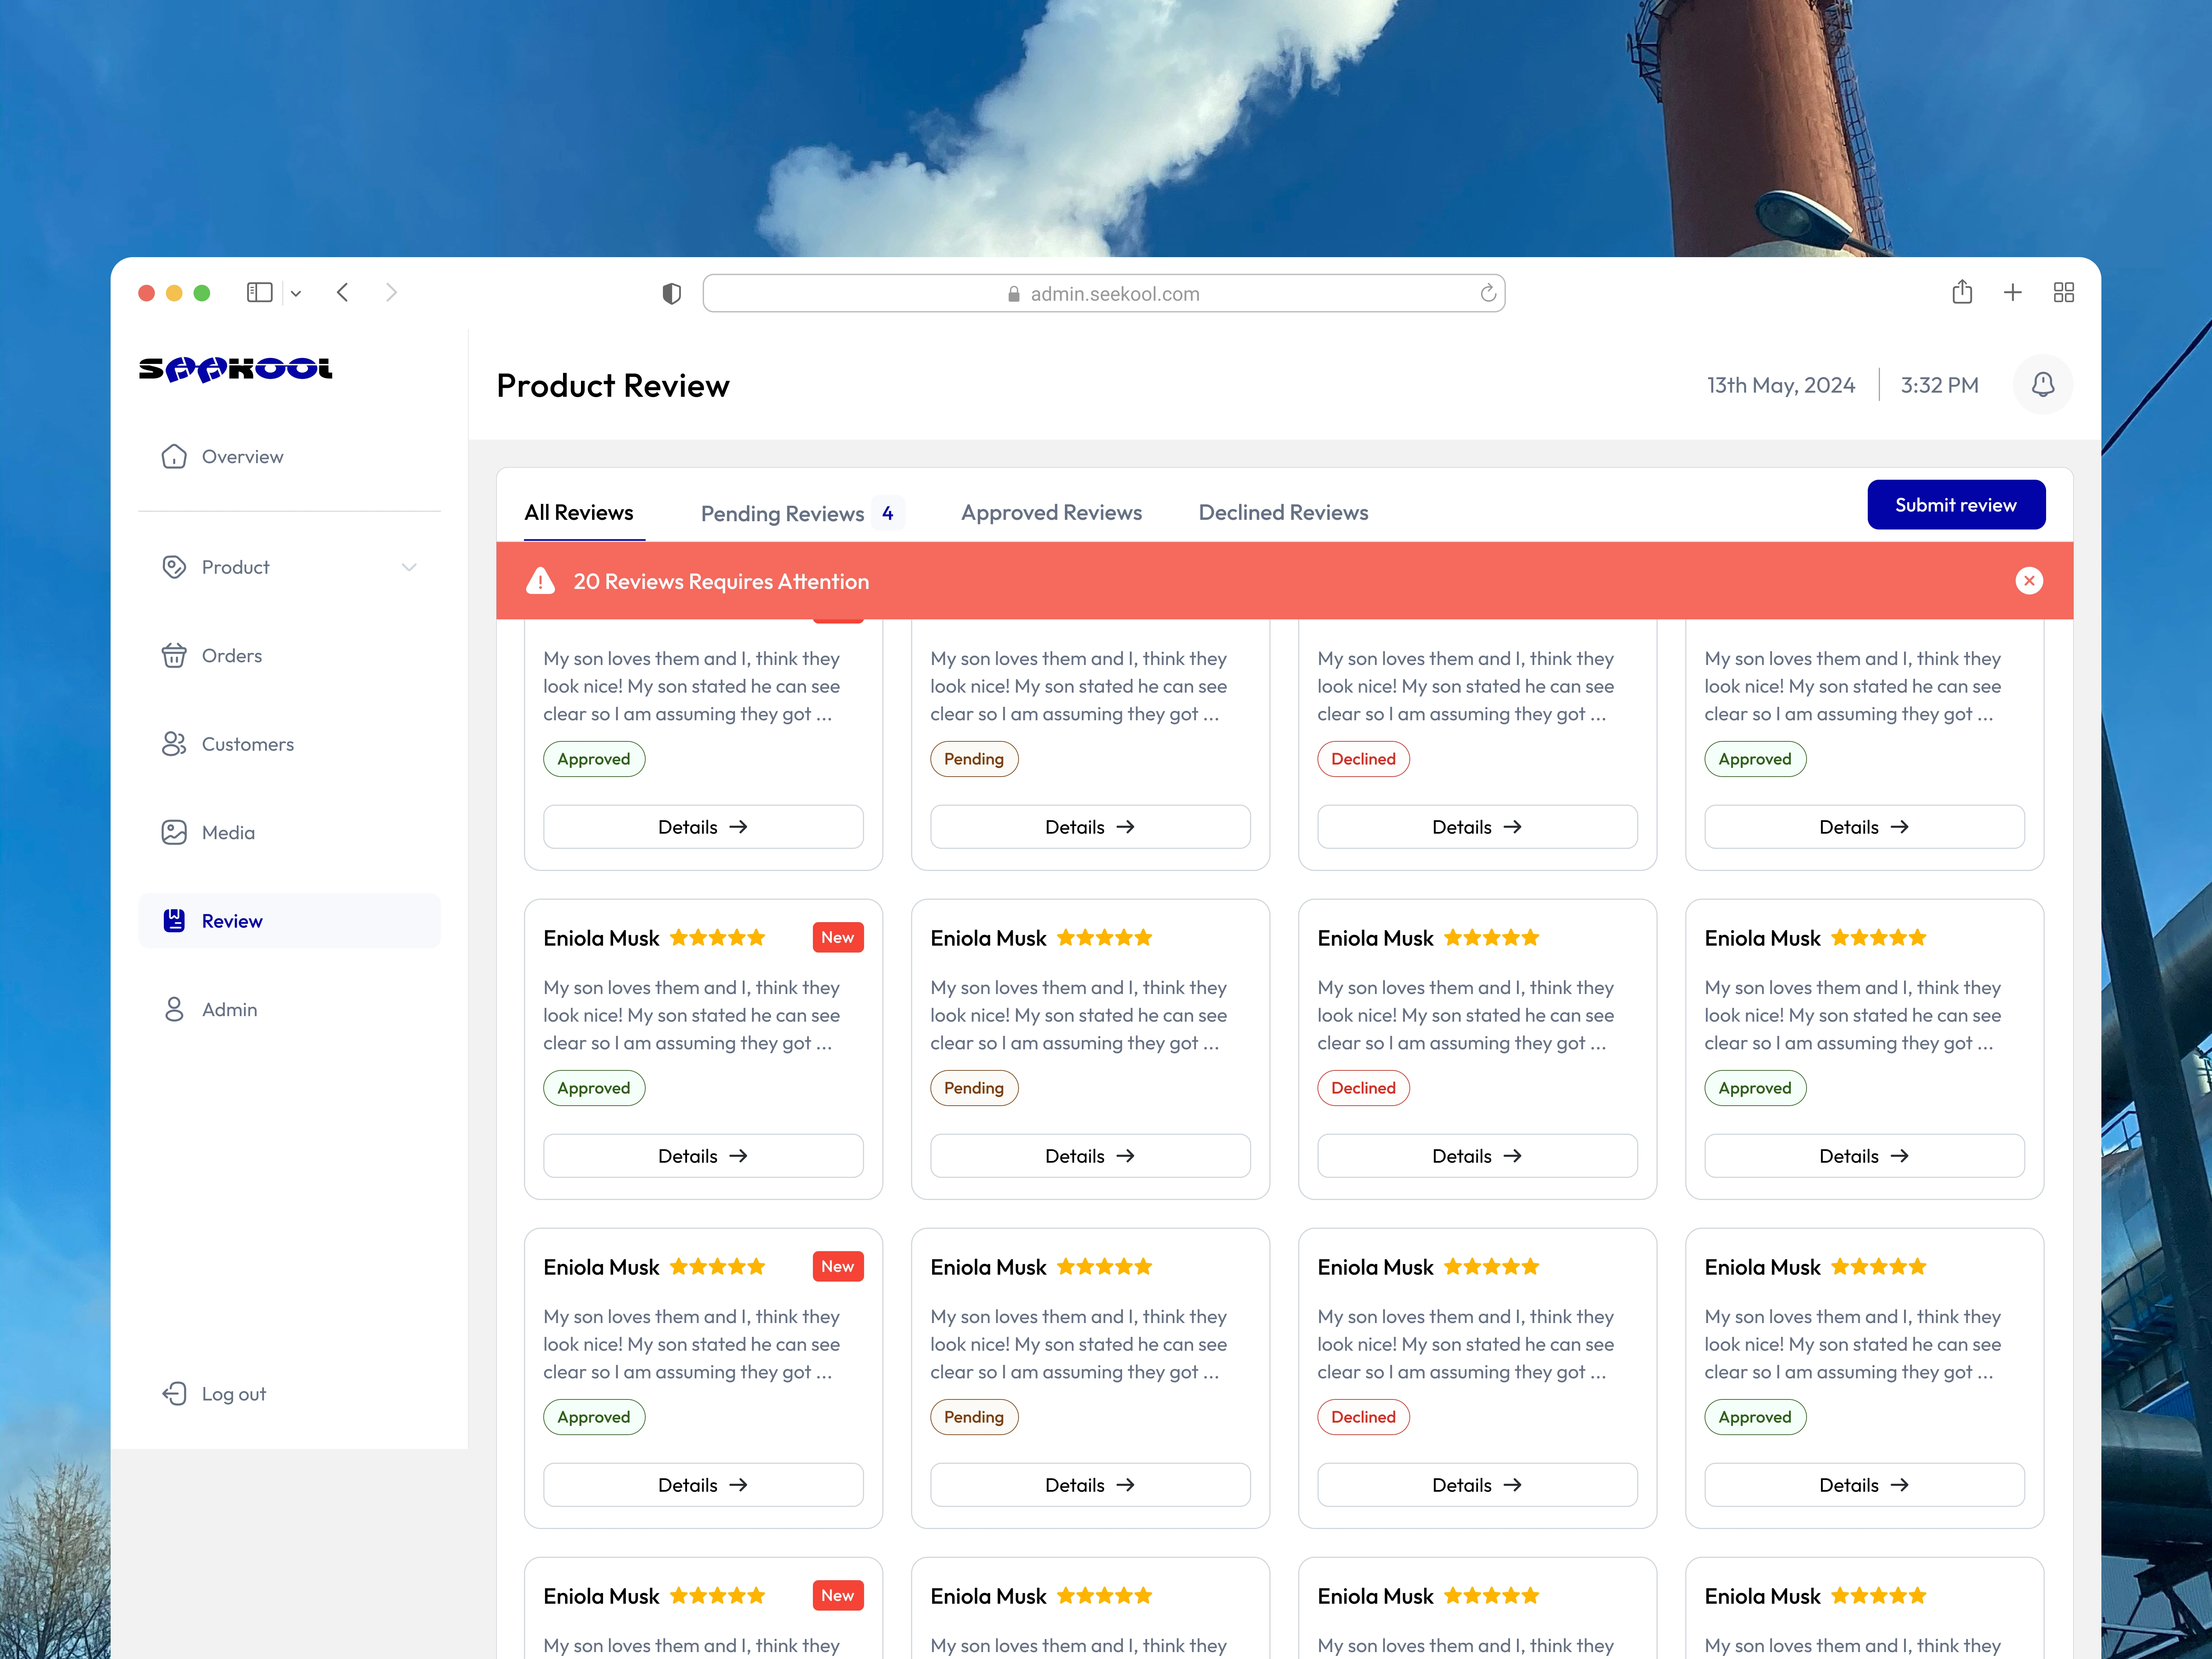Viewport: 2212px width, 1659px height.
Task: Click the Customers people icon
Action: [x=174, y=744]
